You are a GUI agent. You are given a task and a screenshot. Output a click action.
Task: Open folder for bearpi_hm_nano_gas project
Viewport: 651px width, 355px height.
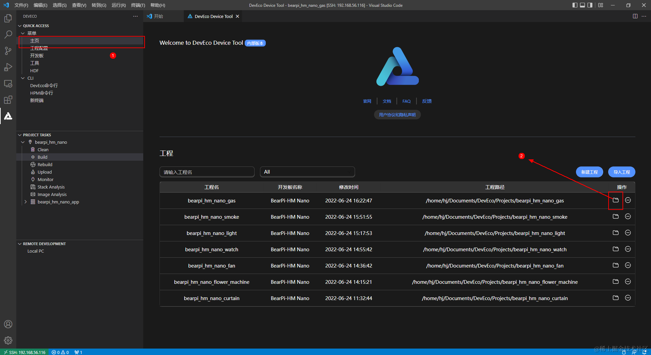[616, 200]
